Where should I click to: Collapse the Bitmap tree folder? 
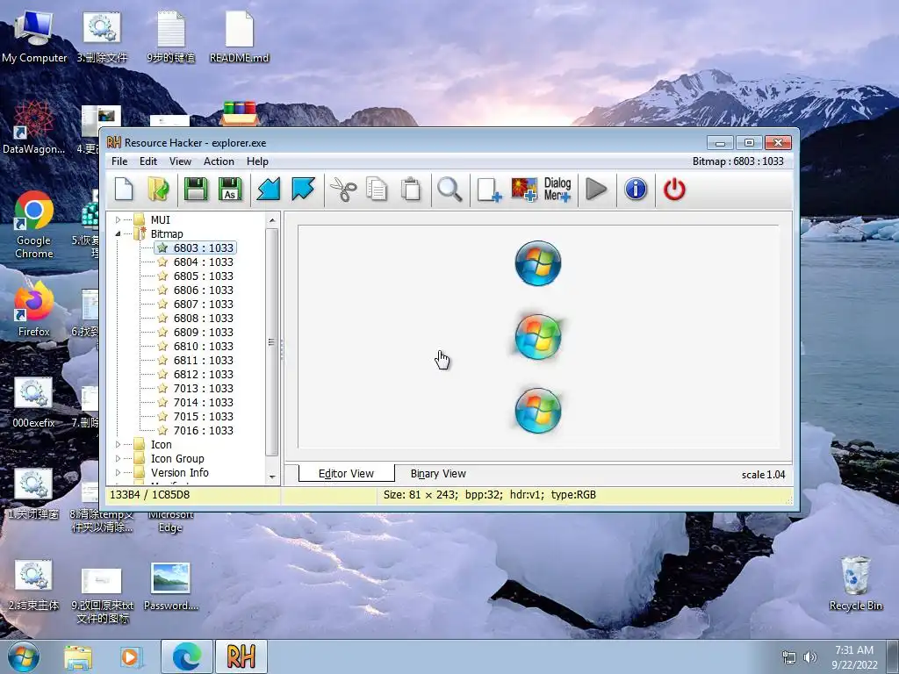point(118,233)
